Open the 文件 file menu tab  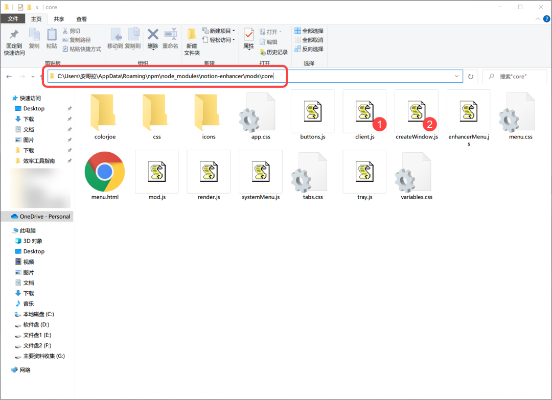pyautogui.click(x=13, y=18)
